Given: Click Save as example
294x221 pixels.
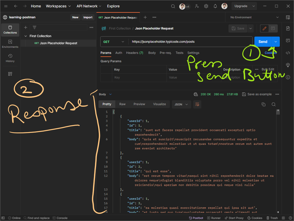Looking at the screenshot, I should tap(257, 94).
